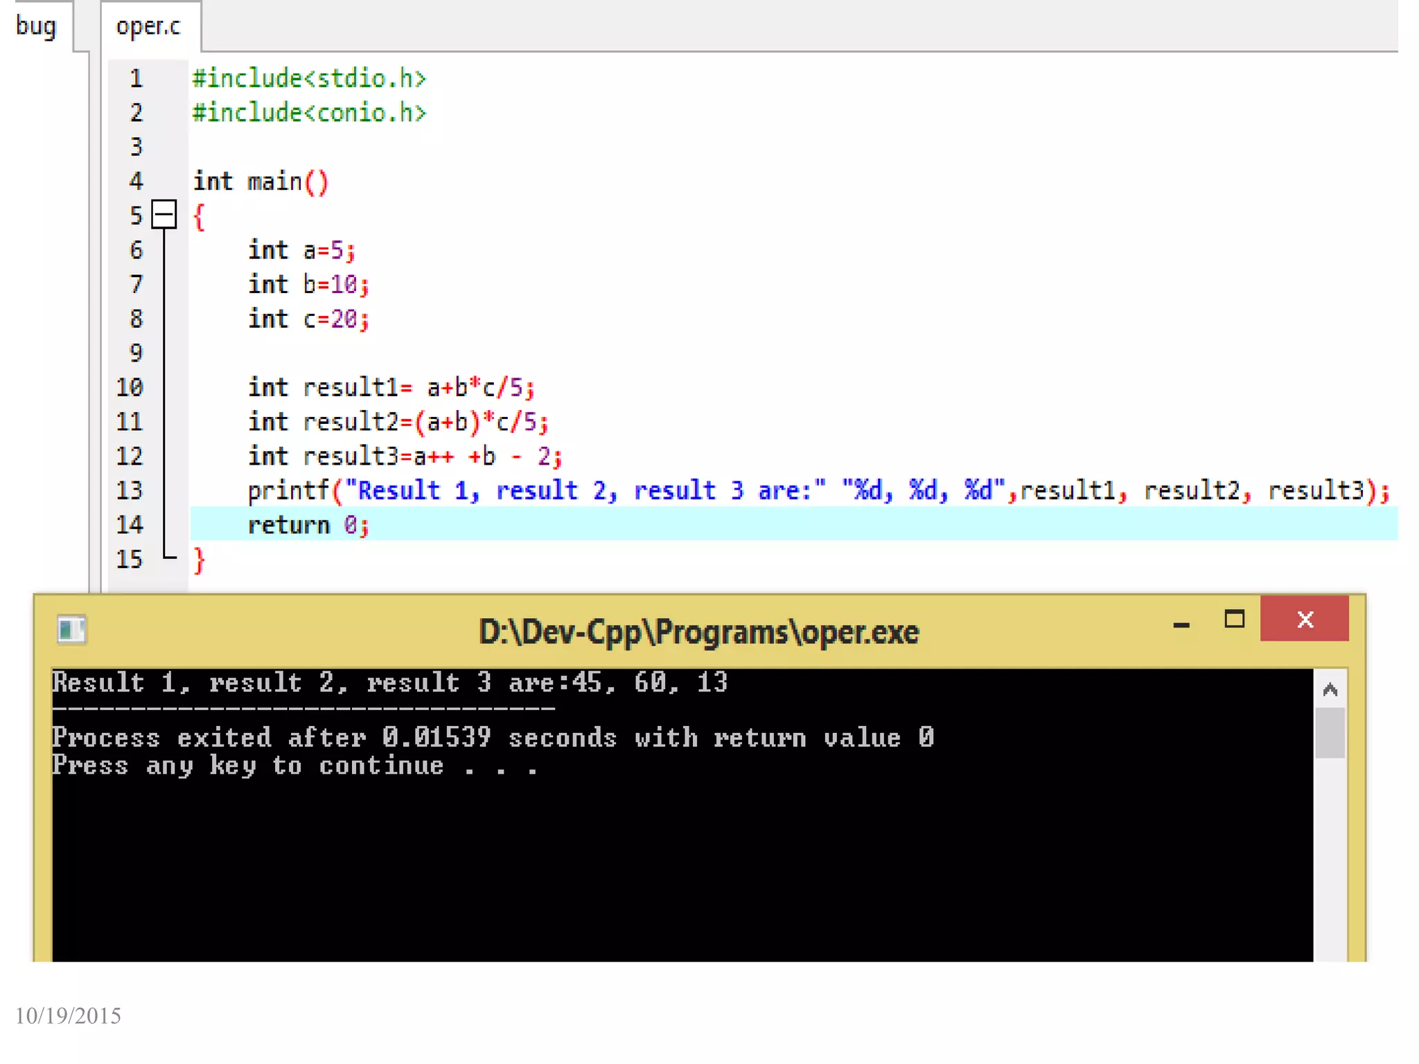
Task: Click console scrollbar up arrow
Action: 1329,689
